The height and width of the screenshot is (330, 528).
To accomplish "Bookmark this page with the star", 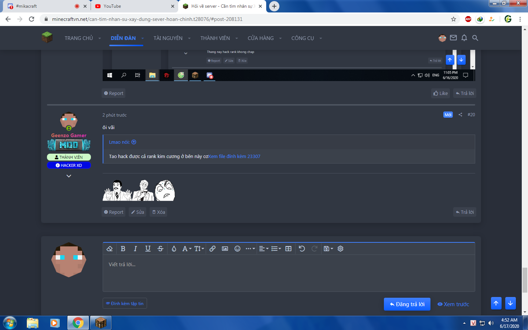I will point(454,19).
